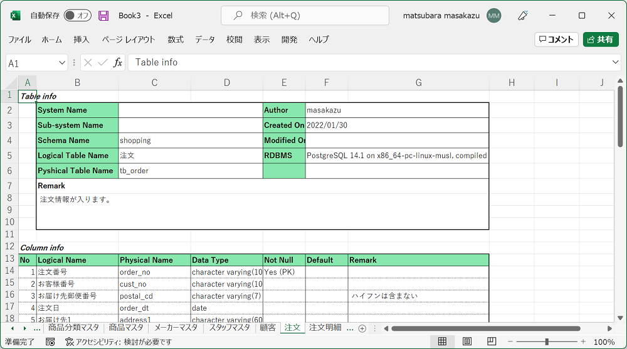Switch to the 注文明細 sheet tab
The image size is (627, 349).
[325, 328]
